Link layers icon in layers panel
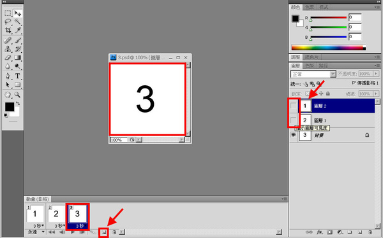Image resolution: width=383 pixels, height=238 pixels. [x=309, y=232]
